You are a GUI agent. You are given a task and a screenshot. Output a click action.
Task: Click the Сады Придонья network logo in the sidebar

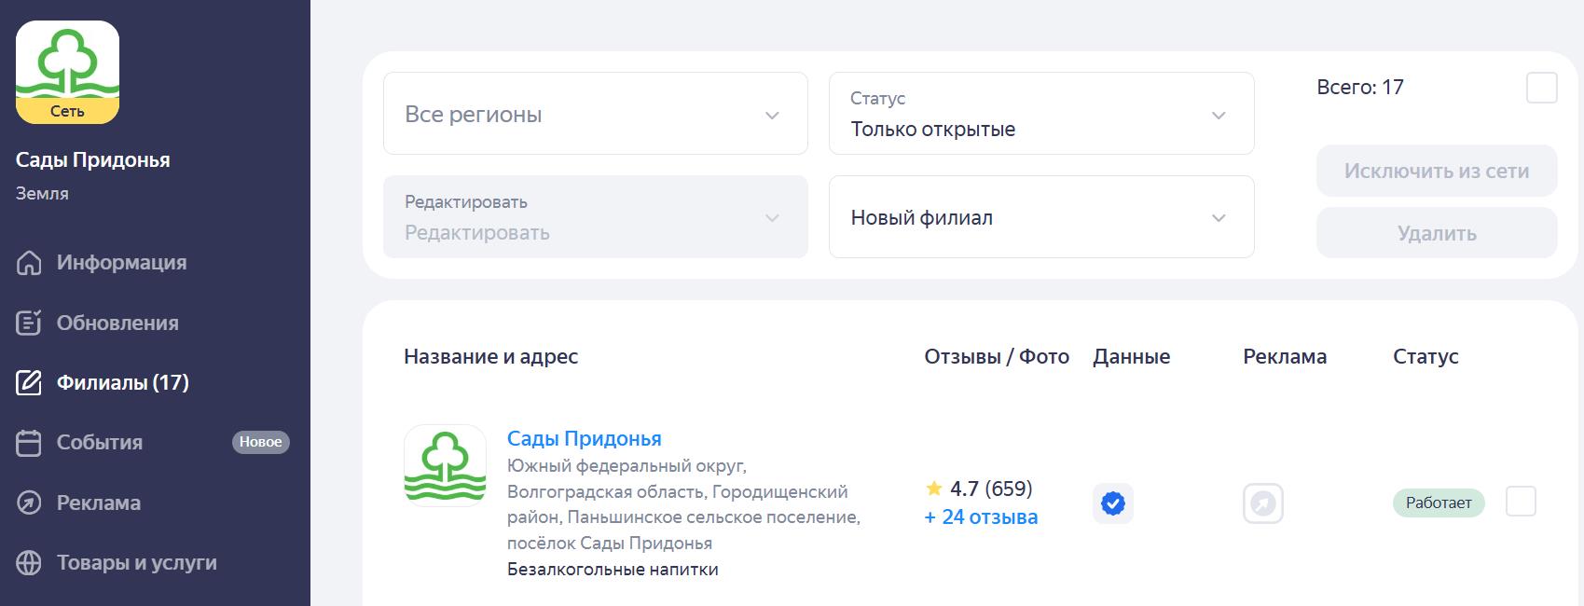pyautogui.click(x=67, y=72)
